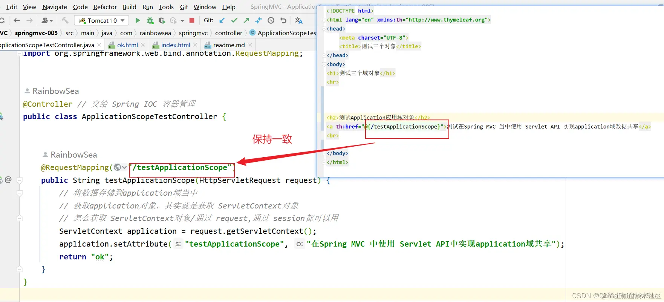The width and height of the screenshot is (664, 302).
Task: Open the Code menu
Action: click(x=80, y=7)
